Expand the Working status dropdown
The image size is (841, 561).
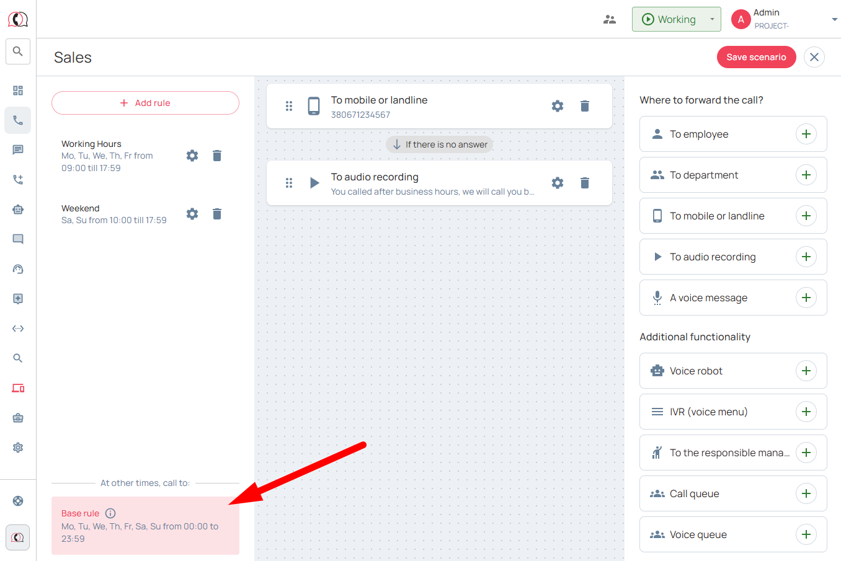click(711, 20)
